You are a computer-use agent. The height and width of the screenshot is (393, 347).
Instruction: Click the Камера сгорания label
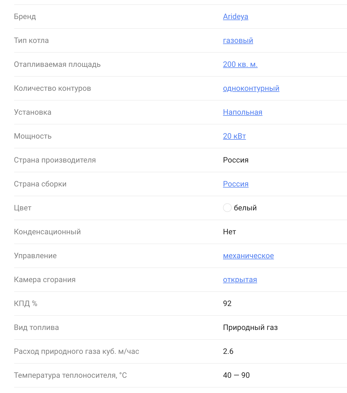[x=45, y=280]
